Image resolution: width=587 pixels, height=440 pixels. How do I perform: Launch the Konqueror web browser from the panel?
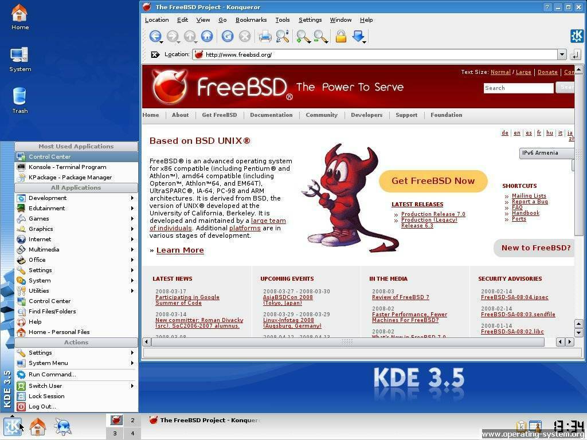click(62, 427)
